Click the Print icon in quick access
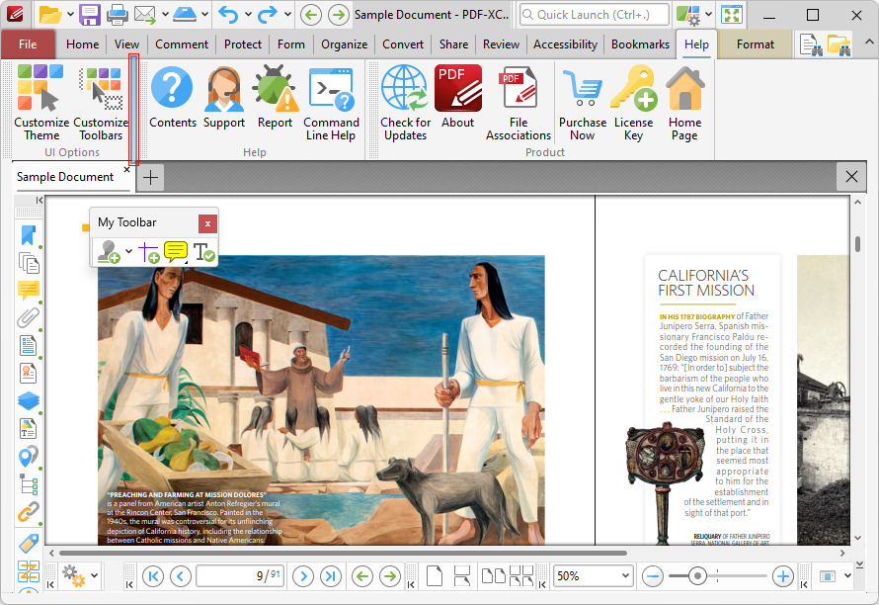This screenshot has height=605, width=879. pos(118,15)
